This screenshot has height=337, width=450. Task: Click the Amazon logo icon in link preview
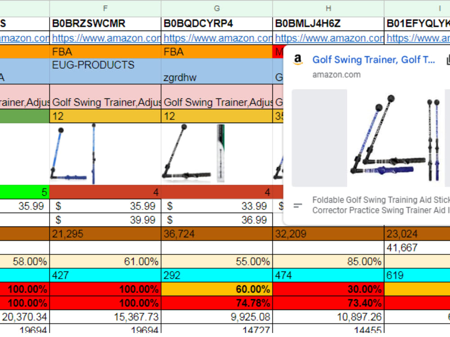[x=298, y=60]
